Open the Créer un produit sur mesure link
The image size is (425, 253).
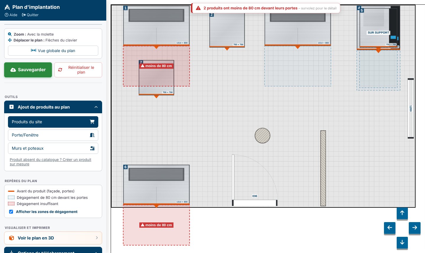[x=50, y=162]
